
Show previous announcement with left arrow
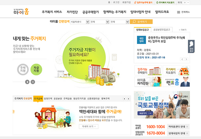coord(182,59)
